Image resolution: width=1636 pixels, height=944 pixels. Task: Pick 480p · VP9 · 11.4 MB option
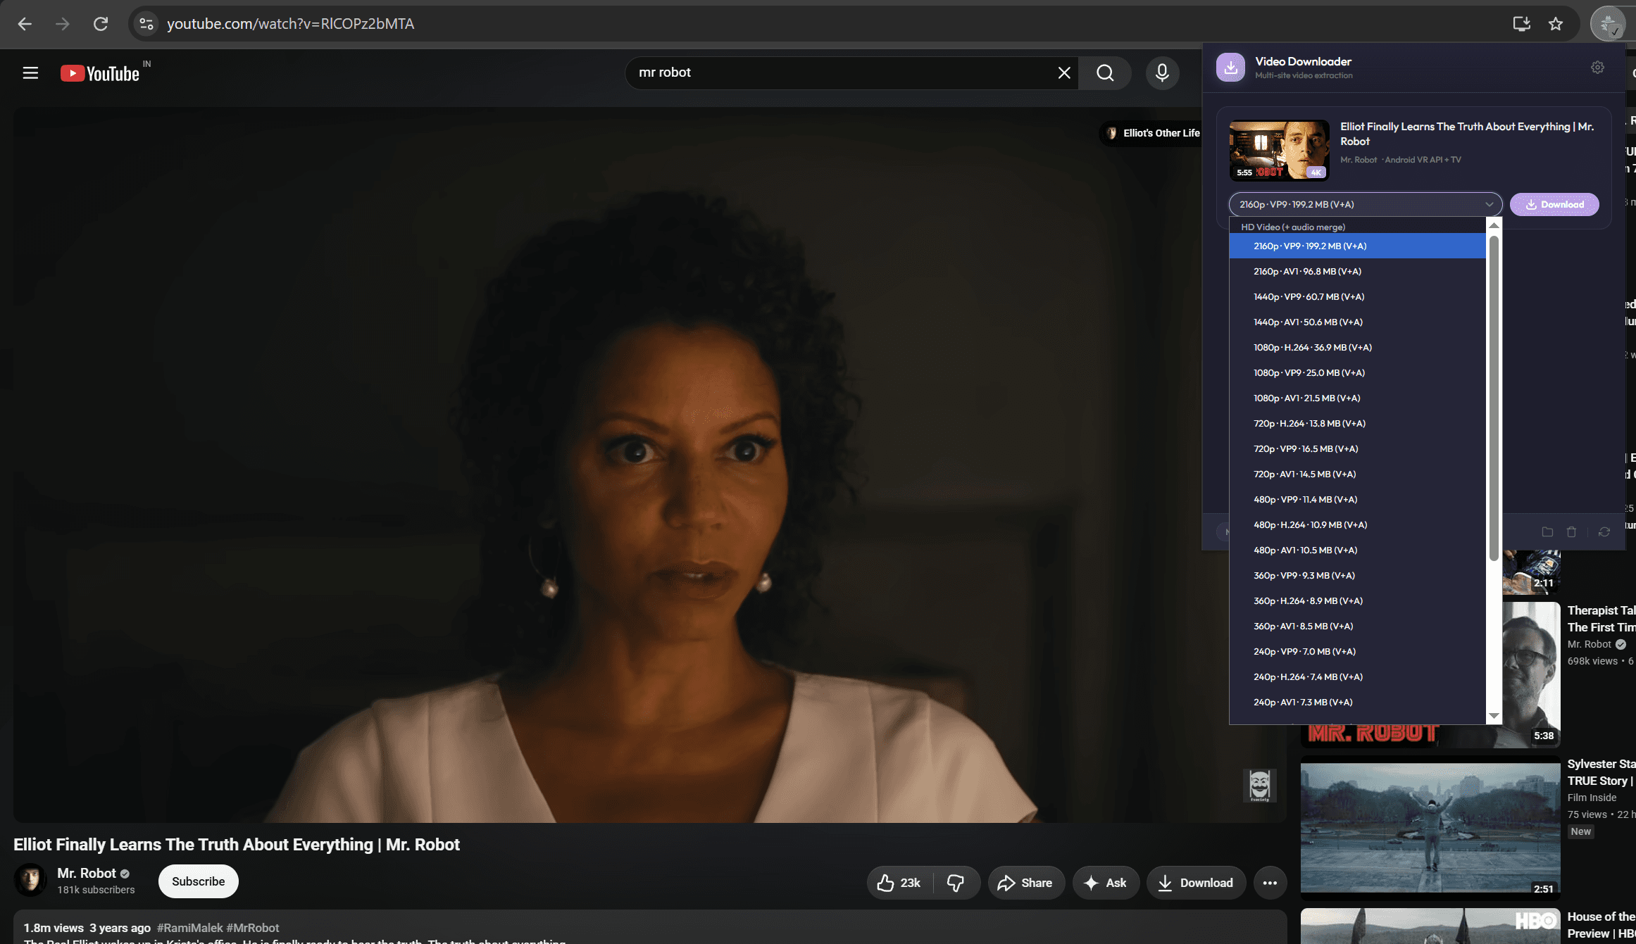(x=1357, y=499)
